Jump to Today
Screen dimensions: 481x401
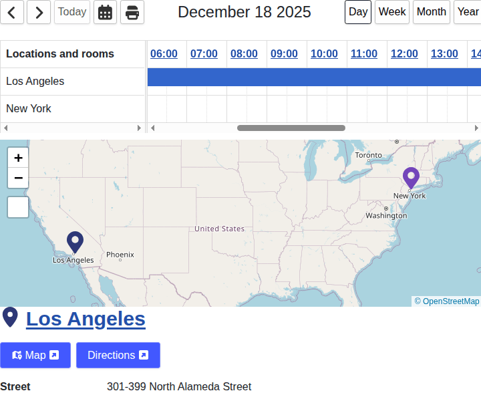pos(72,12)
